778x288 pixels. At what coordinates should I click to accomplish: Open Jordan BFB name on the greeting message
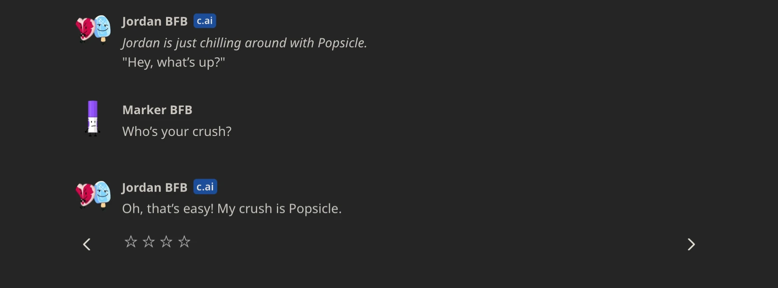tap(155, 21)
